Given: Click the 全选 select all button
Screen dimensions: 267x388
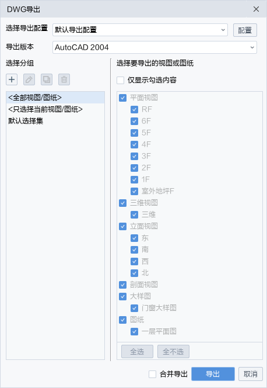Looking at the screenshot, I should (137, 351).
